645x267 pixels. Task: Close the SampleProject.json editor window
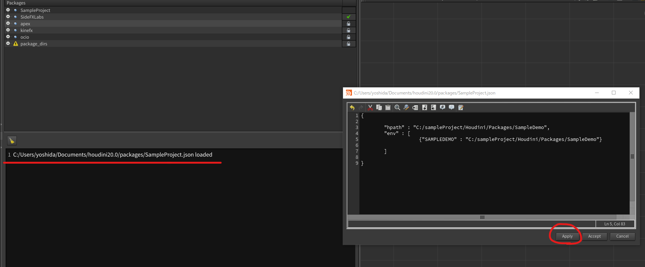click(x=631, y=93)
